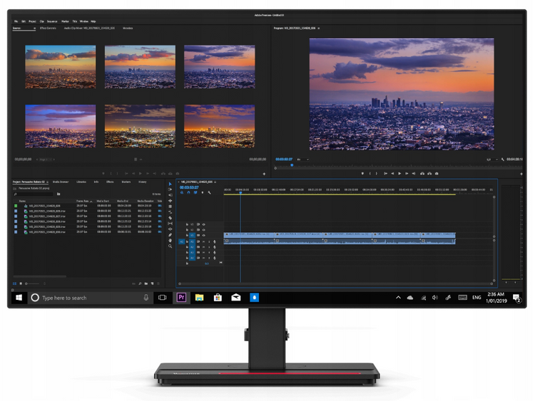Click the Premiere Pro taskbar icon

[x=181, y=297]
